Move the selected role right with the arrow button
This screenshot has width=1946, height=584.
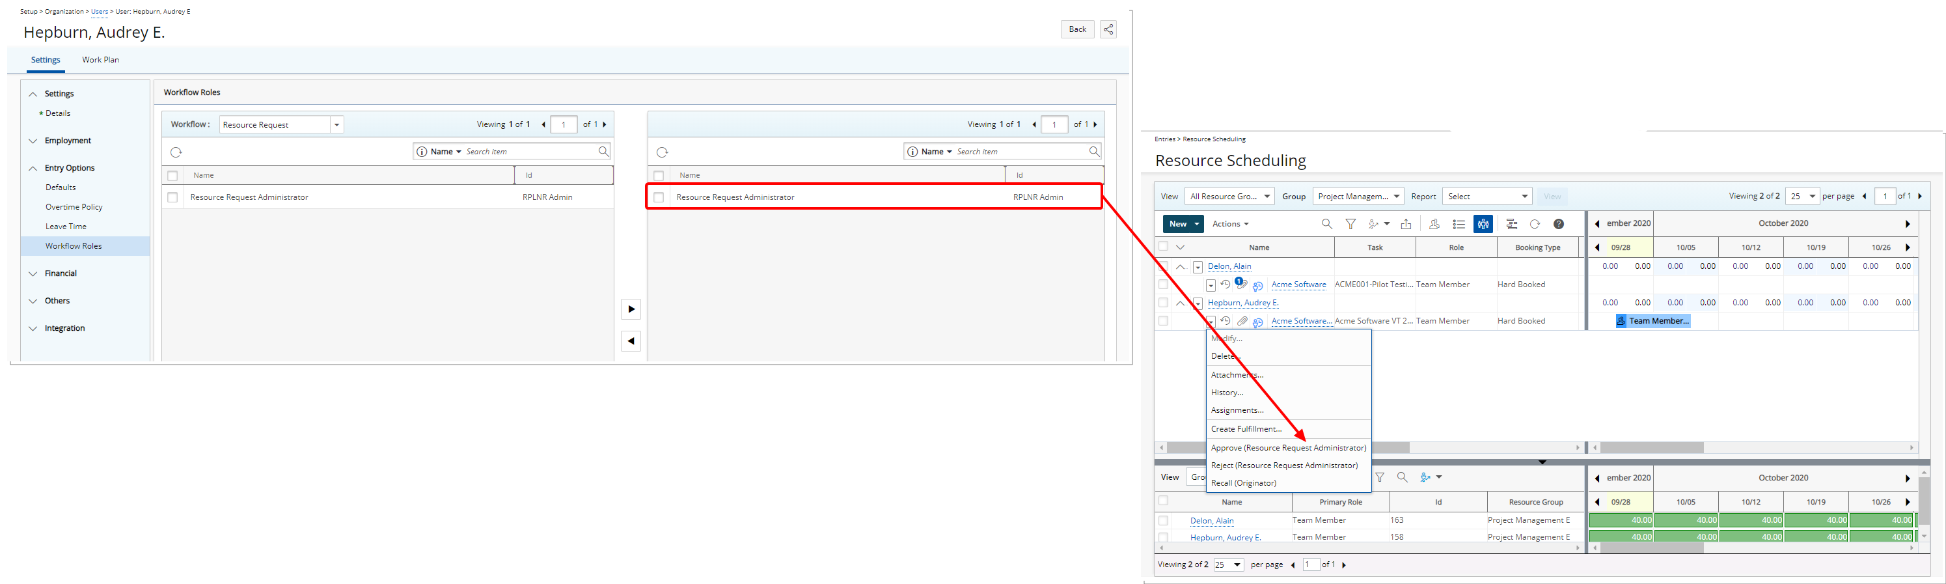click(631, 309)
